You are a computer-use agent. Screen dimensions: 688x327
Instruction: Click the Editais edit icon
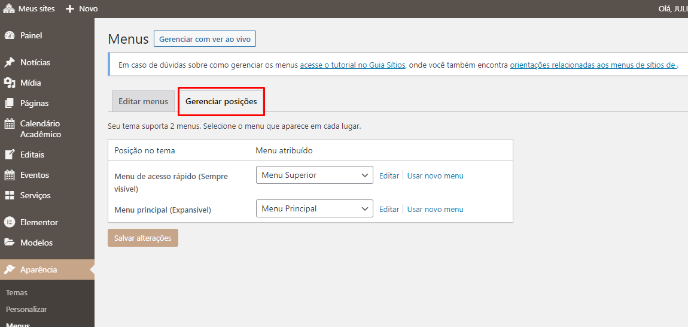(x=10, y=155)
